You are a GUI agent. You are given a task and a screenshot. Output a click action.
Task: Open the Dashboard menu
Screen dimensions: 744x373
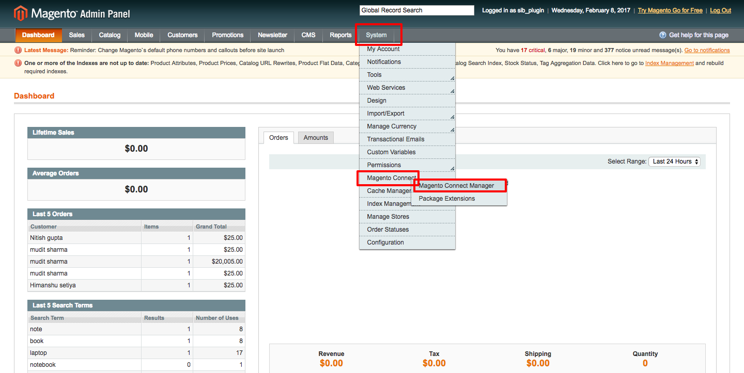[x=38, y=35]
